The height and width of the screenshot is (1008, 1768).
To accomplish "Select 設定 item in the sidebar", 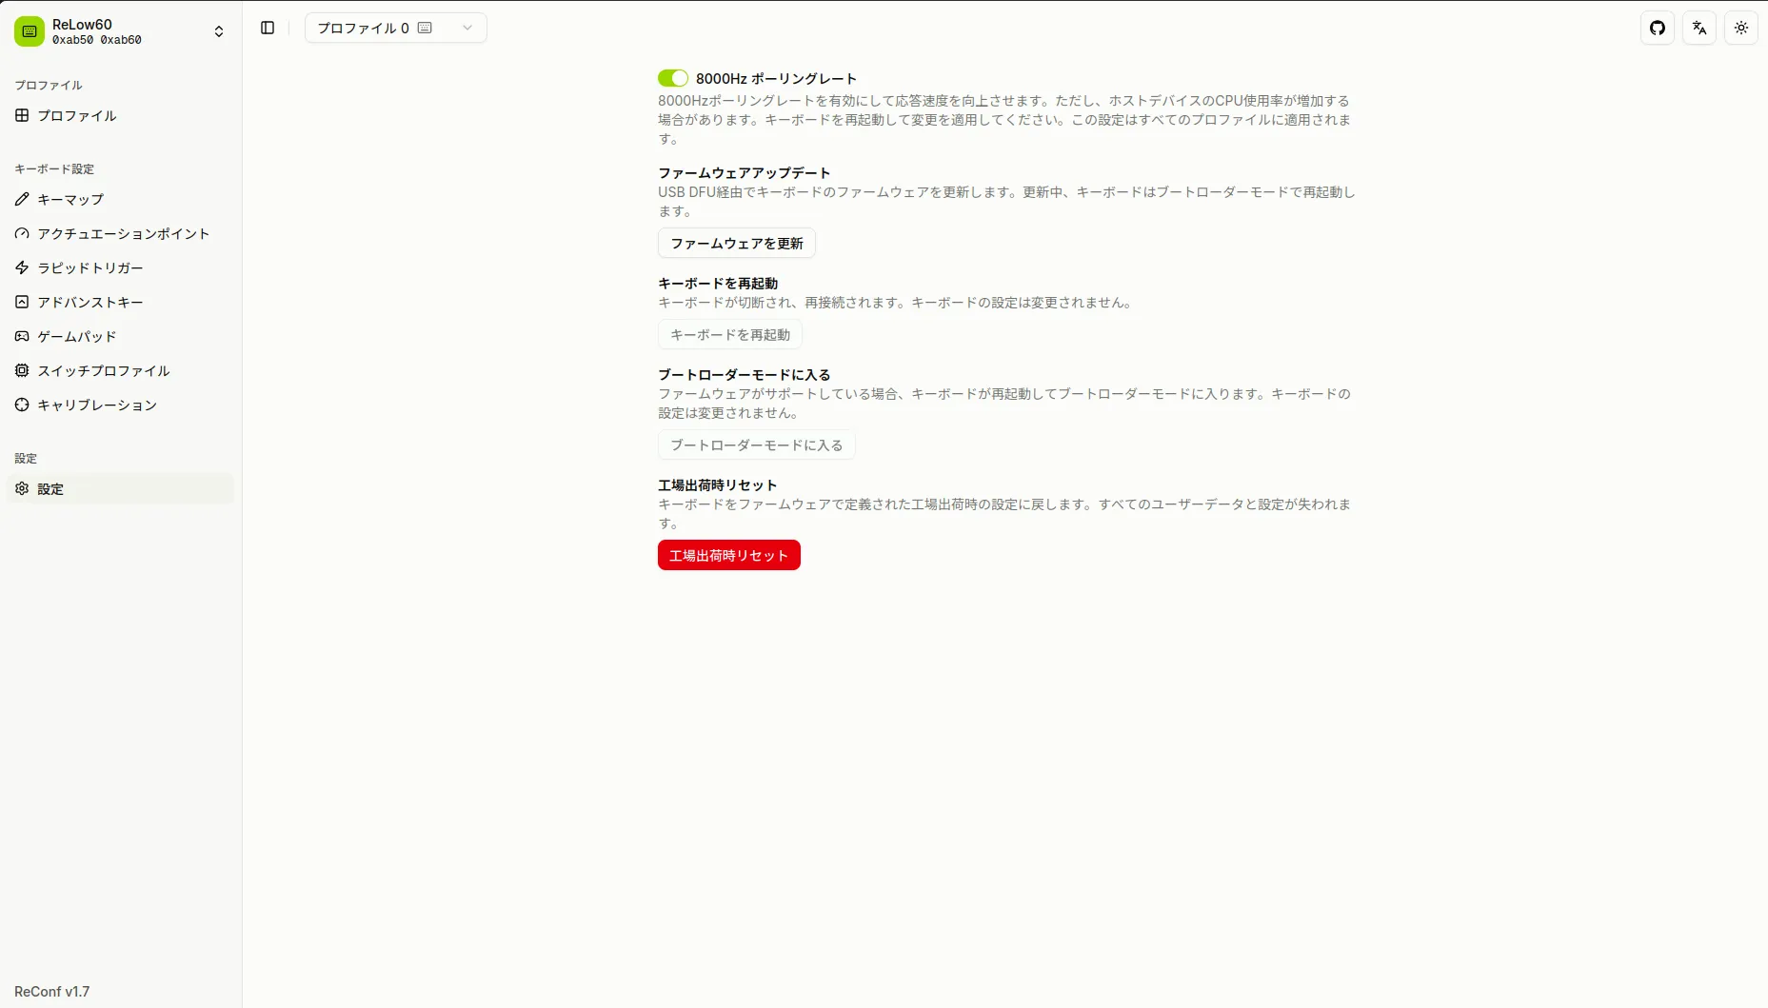I will (121, 488).
